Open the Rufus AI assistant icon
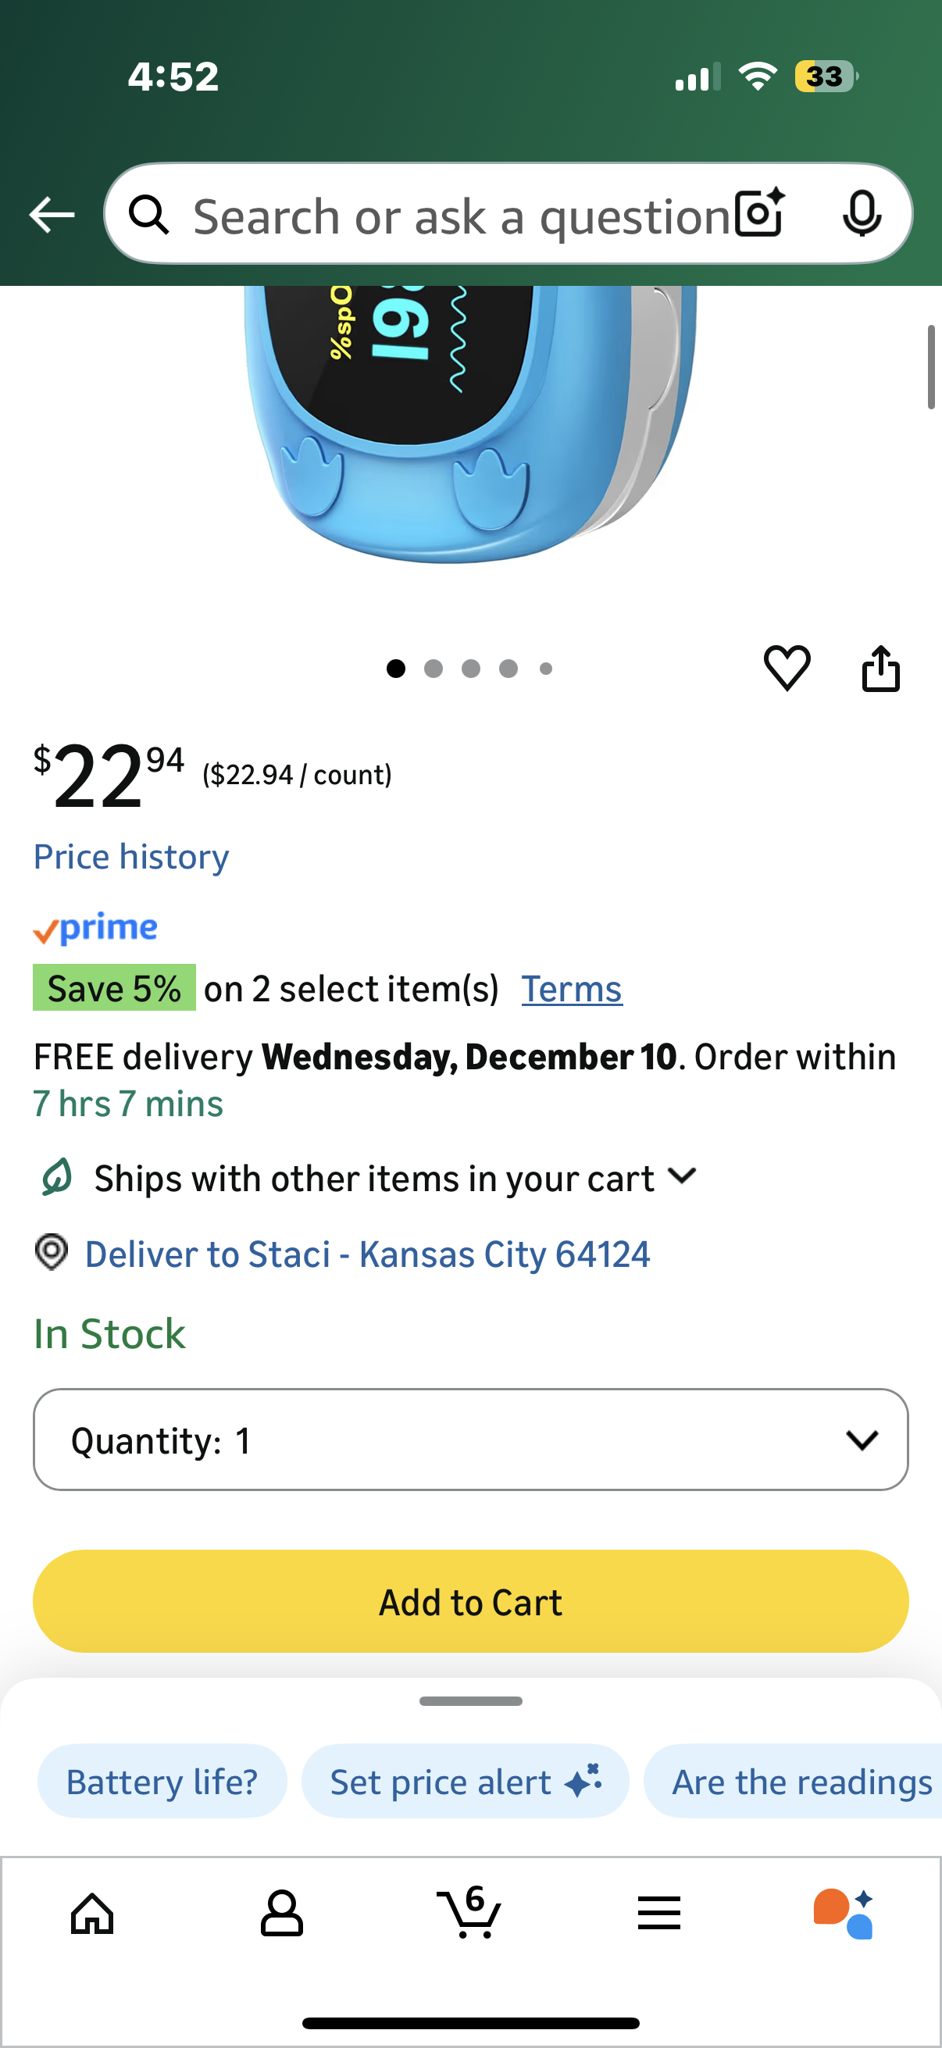The height and width of the screenshot is (2048, 942). [x=844, y=1913]
